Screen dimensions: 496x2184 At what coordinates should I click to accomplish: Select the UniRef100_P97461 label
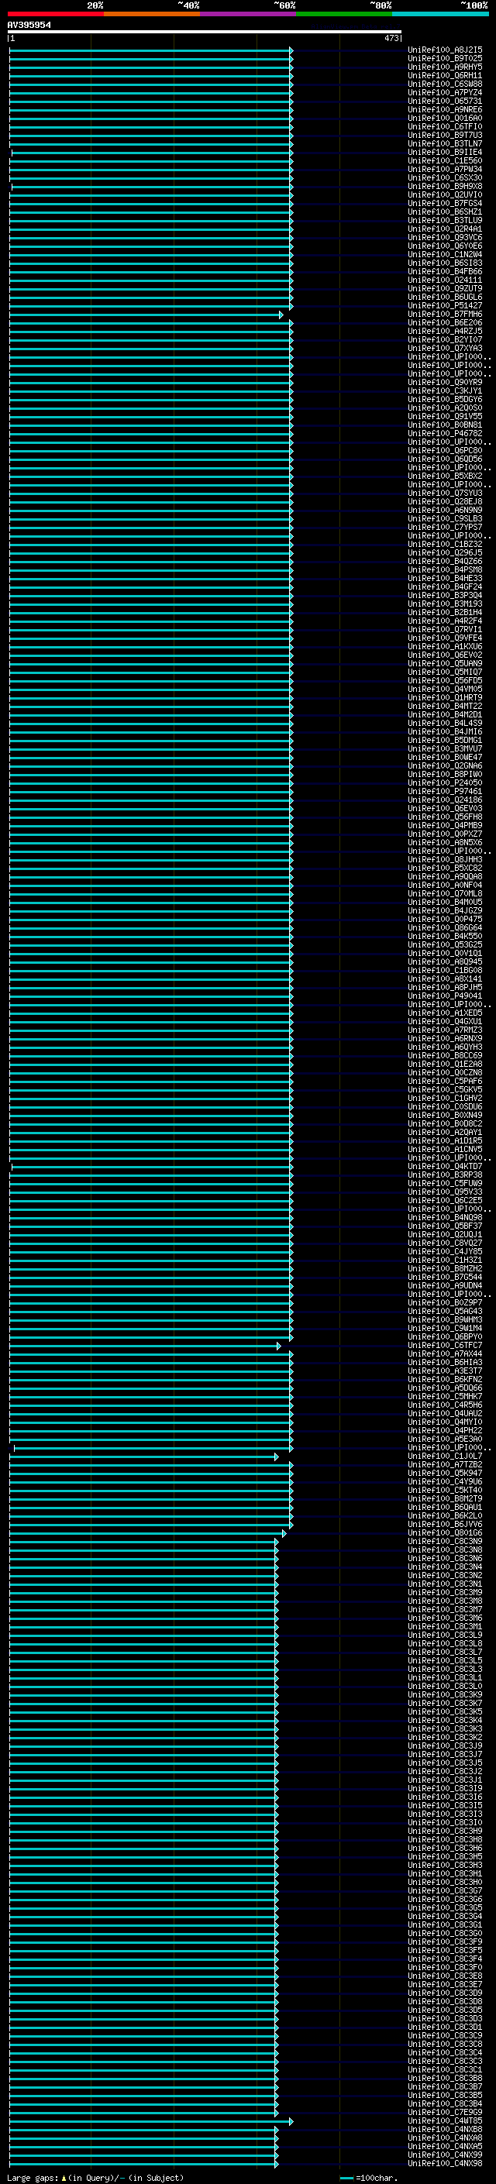pos(445,792)
